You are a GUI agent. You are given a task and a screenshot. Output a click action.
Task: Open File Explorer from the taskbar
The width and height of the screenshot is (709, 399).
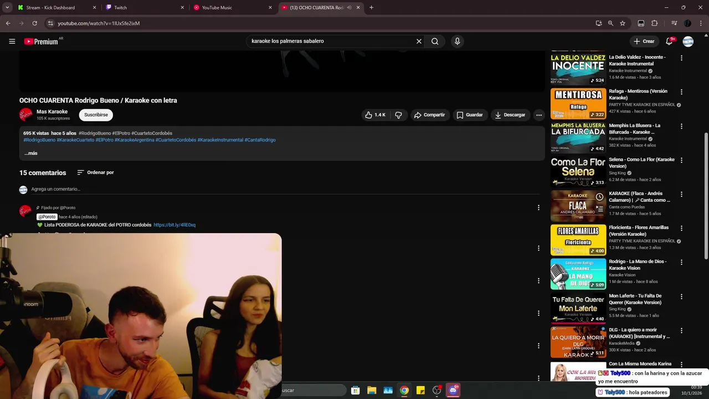pyautogui.click(x=372, y=390)
